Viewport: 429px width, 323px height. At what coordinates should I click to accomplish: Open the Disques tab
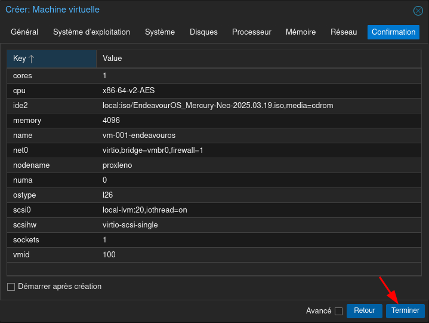[203, 32]
